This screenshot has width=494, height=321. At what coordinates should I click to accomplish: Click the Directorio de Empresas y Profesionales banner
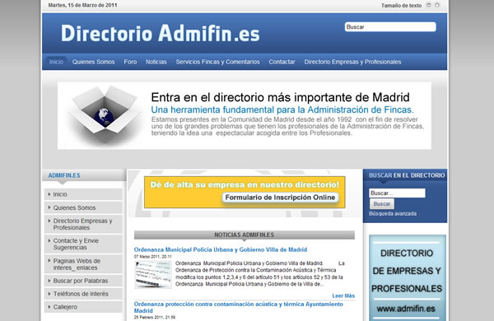408,278
